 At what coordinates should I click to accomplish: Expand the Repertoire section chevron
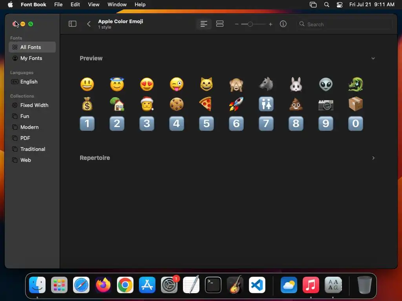click(x=373, y=158)
